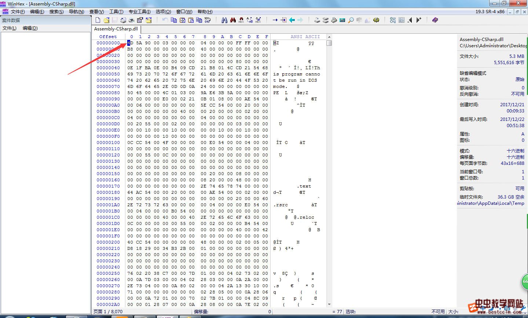
Task: Open the 文件(F) menu
Action: [x=18, y=12]
